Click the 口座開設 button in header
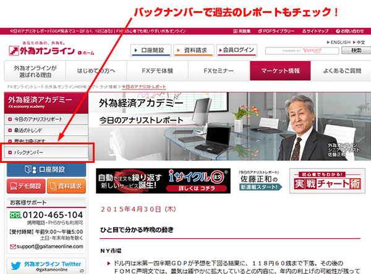The image size is (371, 274). [x=150, y=51]
